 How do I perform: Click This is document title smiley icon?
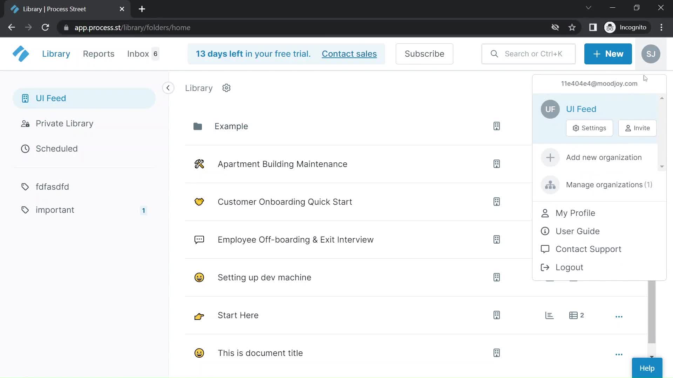(x=199, y=353)
